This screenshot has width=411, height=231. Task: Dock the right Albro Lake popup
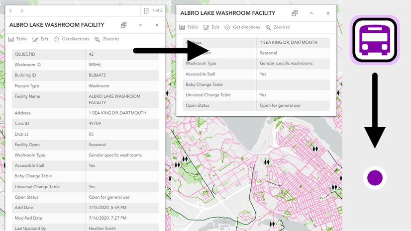(295, 13)
